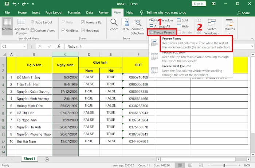Select row 5 header

coord(3,92)
